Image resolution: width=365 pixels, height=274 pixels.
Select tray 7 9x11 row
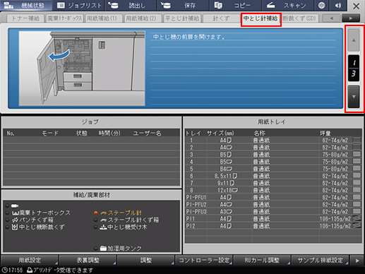pyautogui.click(x=273, y=183)
